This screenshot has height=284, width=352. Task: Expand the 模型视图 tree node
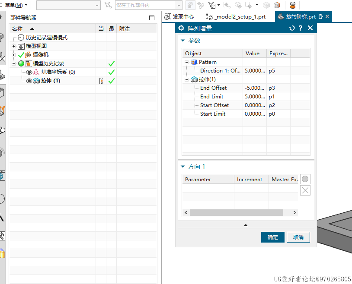14,46
